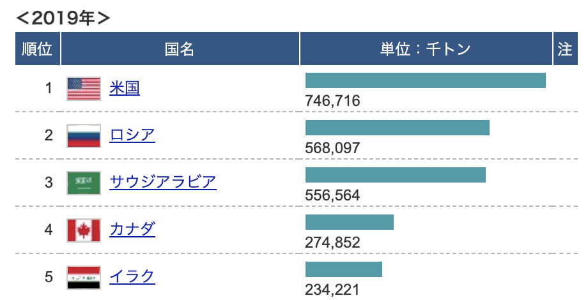The image size is (588, 300).
Task: Click the Russia flag icon
Action: pos(84,136)
